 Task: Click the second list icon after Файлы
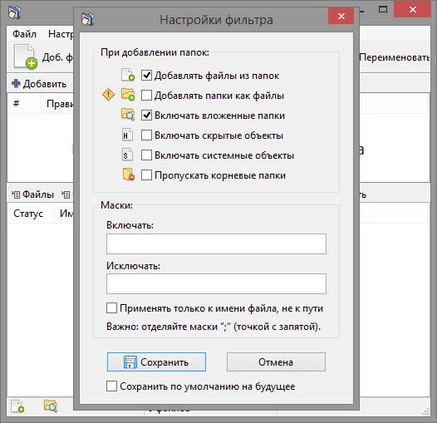tap(66, 194)
